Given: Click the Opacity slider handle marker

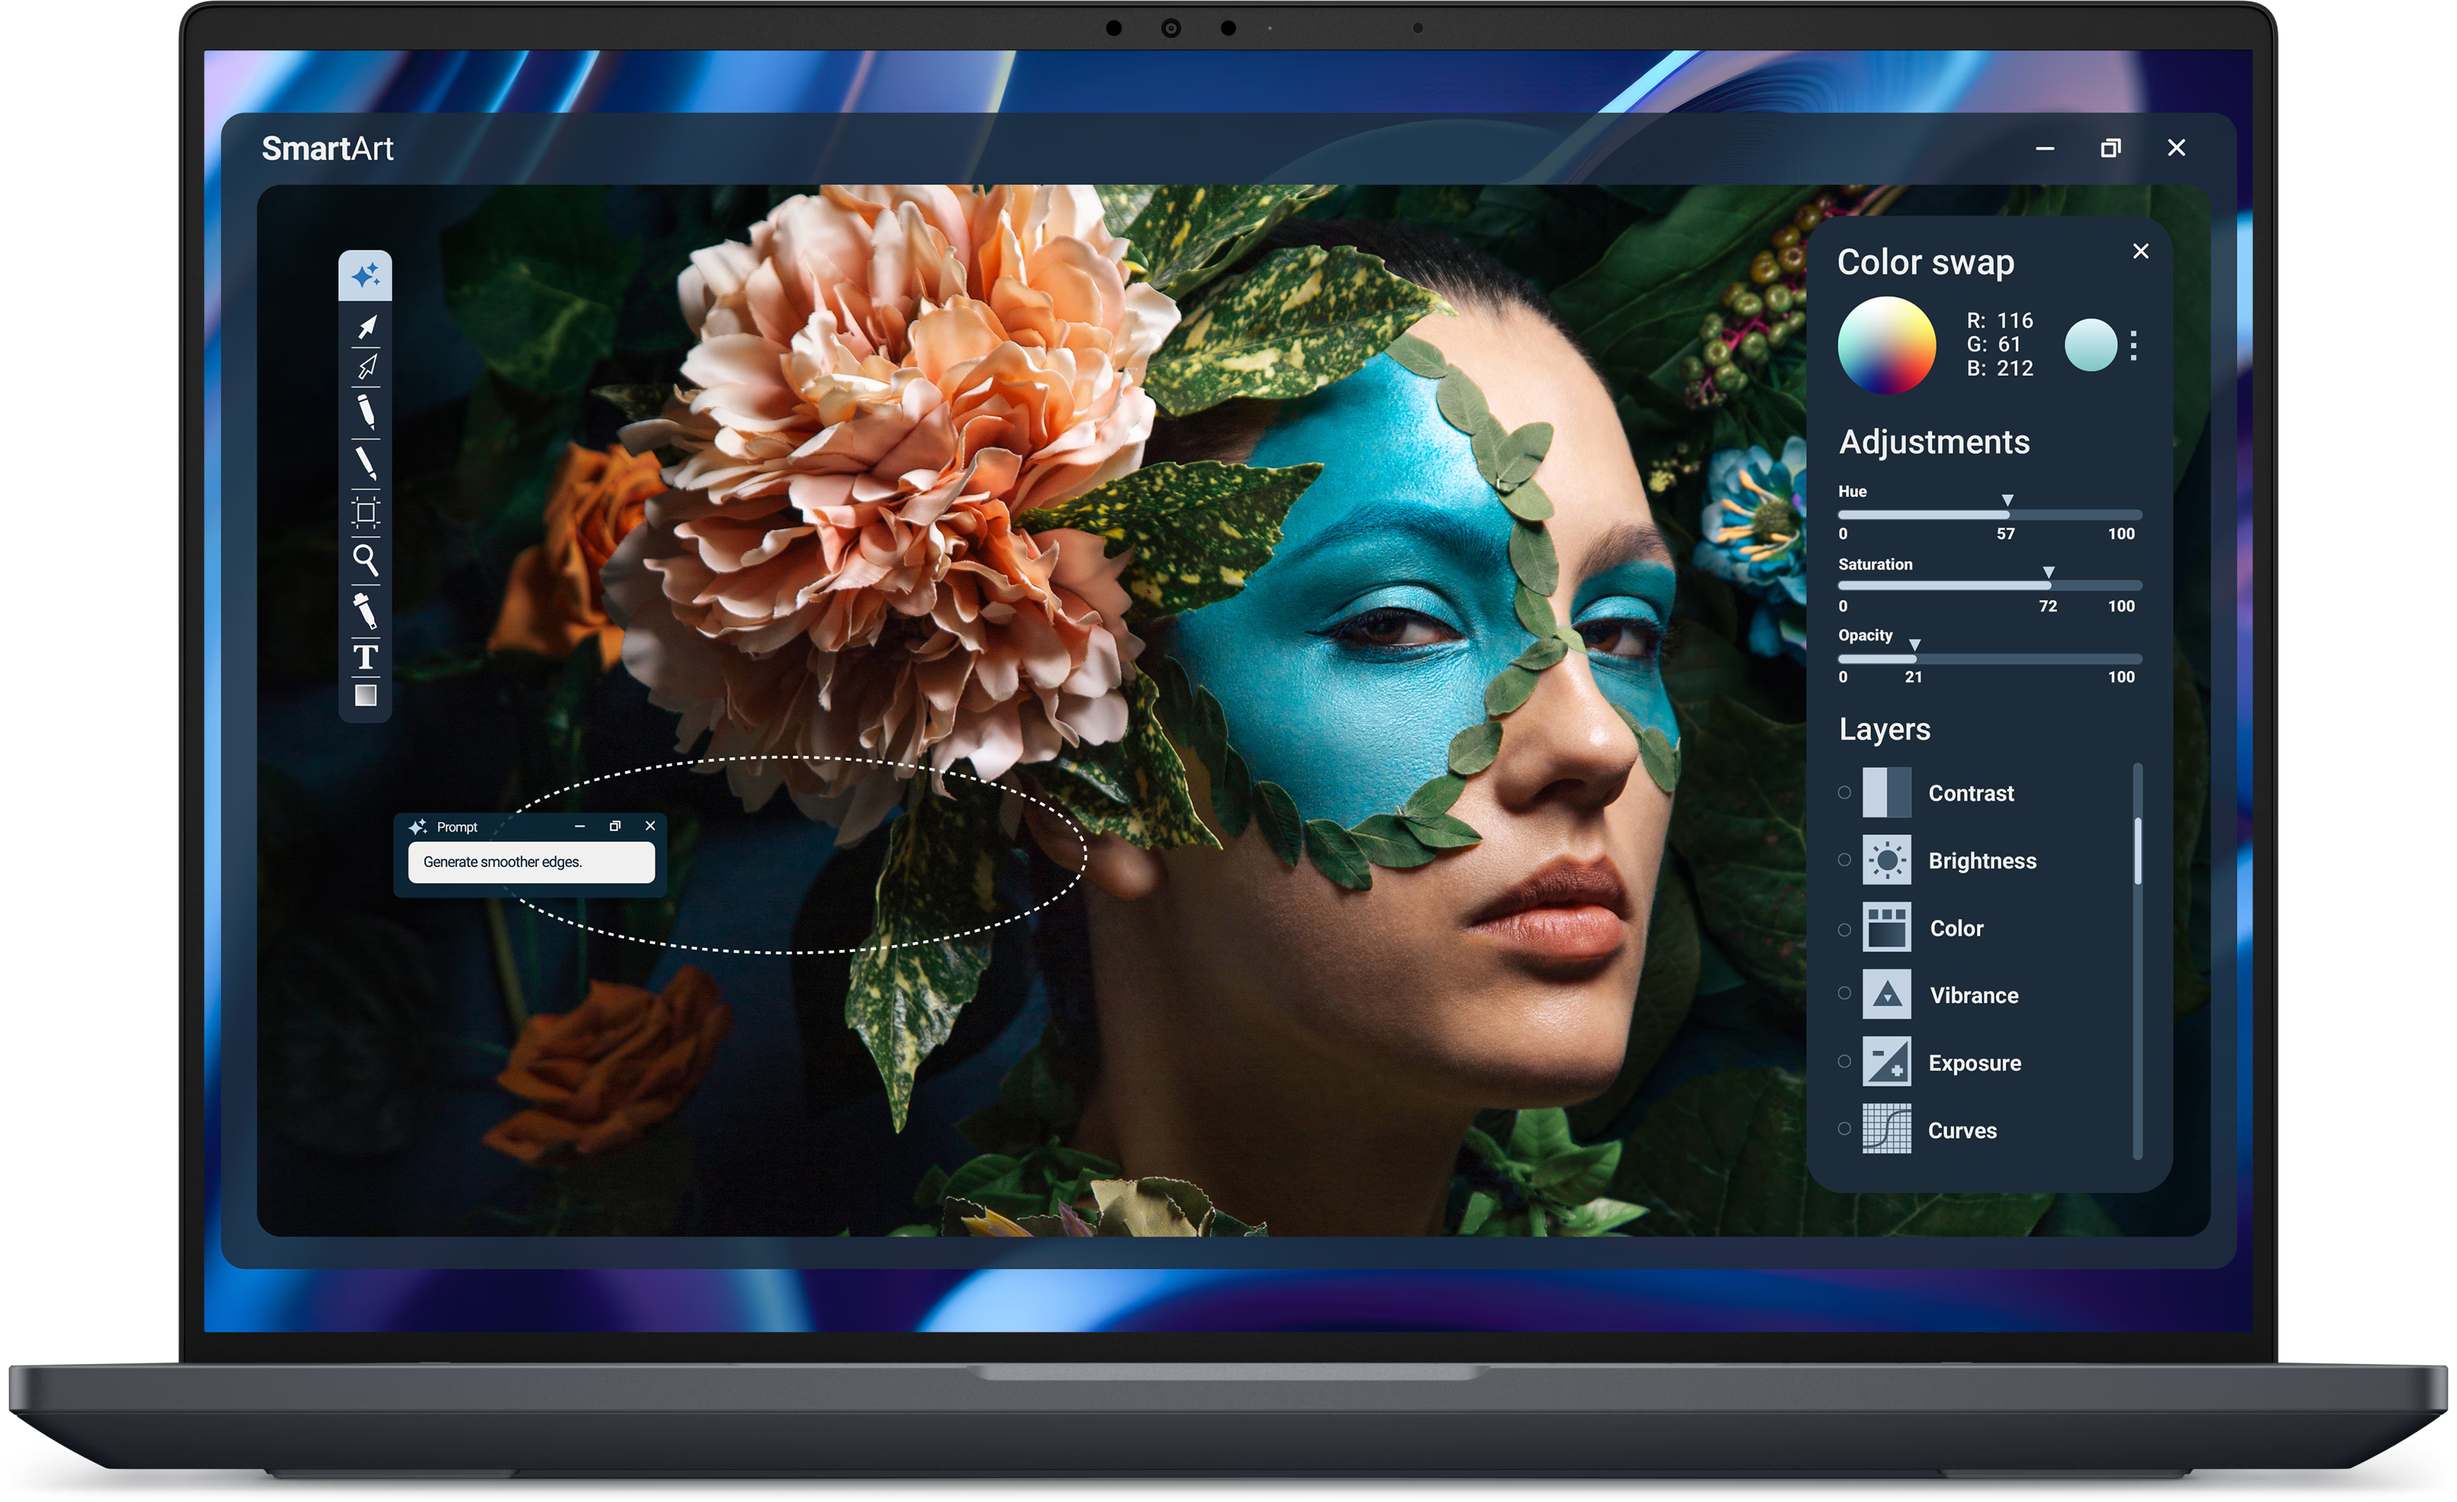Looking at the screenshot, I should [x=1914, y=644].
